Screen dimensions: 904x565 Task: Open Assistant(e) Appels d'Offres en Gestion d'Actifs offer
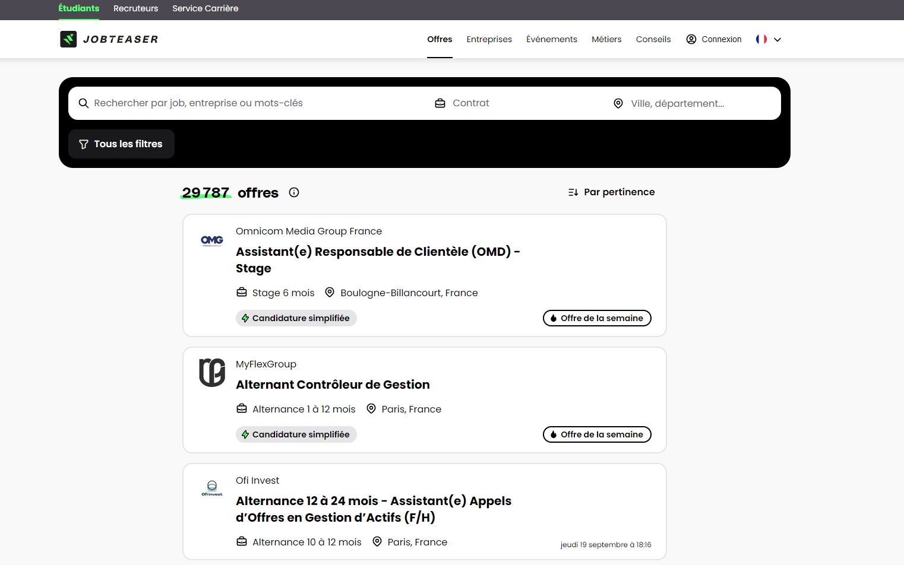coord(374,509)
